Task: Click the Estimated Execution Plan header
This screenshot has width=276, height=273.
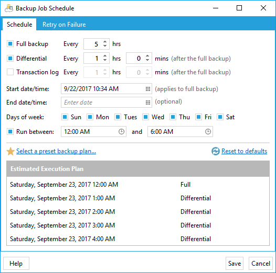Action: pyautogui.click(x=138, y=169)
